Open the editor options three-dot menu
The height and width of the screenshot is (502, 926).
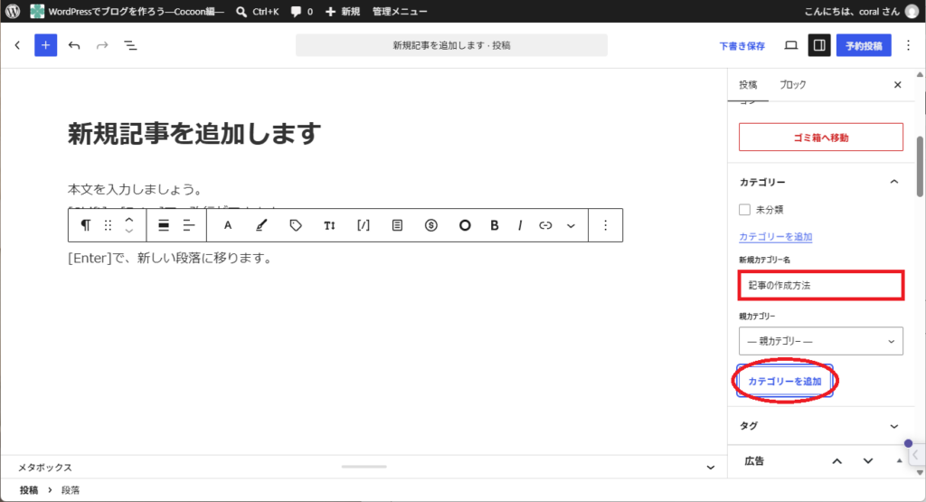(x=908, y=45)
